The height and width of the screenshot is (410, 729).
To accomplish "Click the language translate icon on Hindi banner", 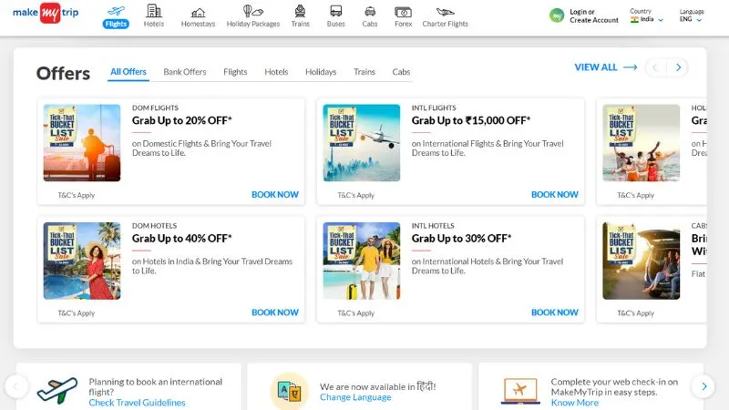I will click(x=289, y=392).
